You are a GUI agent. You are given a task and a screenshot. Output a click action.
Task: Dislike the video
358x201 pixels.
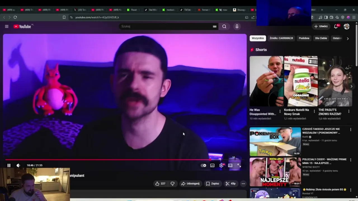point(173,183)
